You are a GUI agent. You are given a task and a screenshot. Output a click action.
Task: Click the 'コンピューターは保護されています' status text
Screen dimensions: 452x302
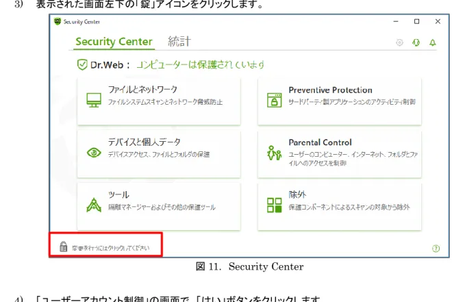pyautogui.click(x=200, y=64)
